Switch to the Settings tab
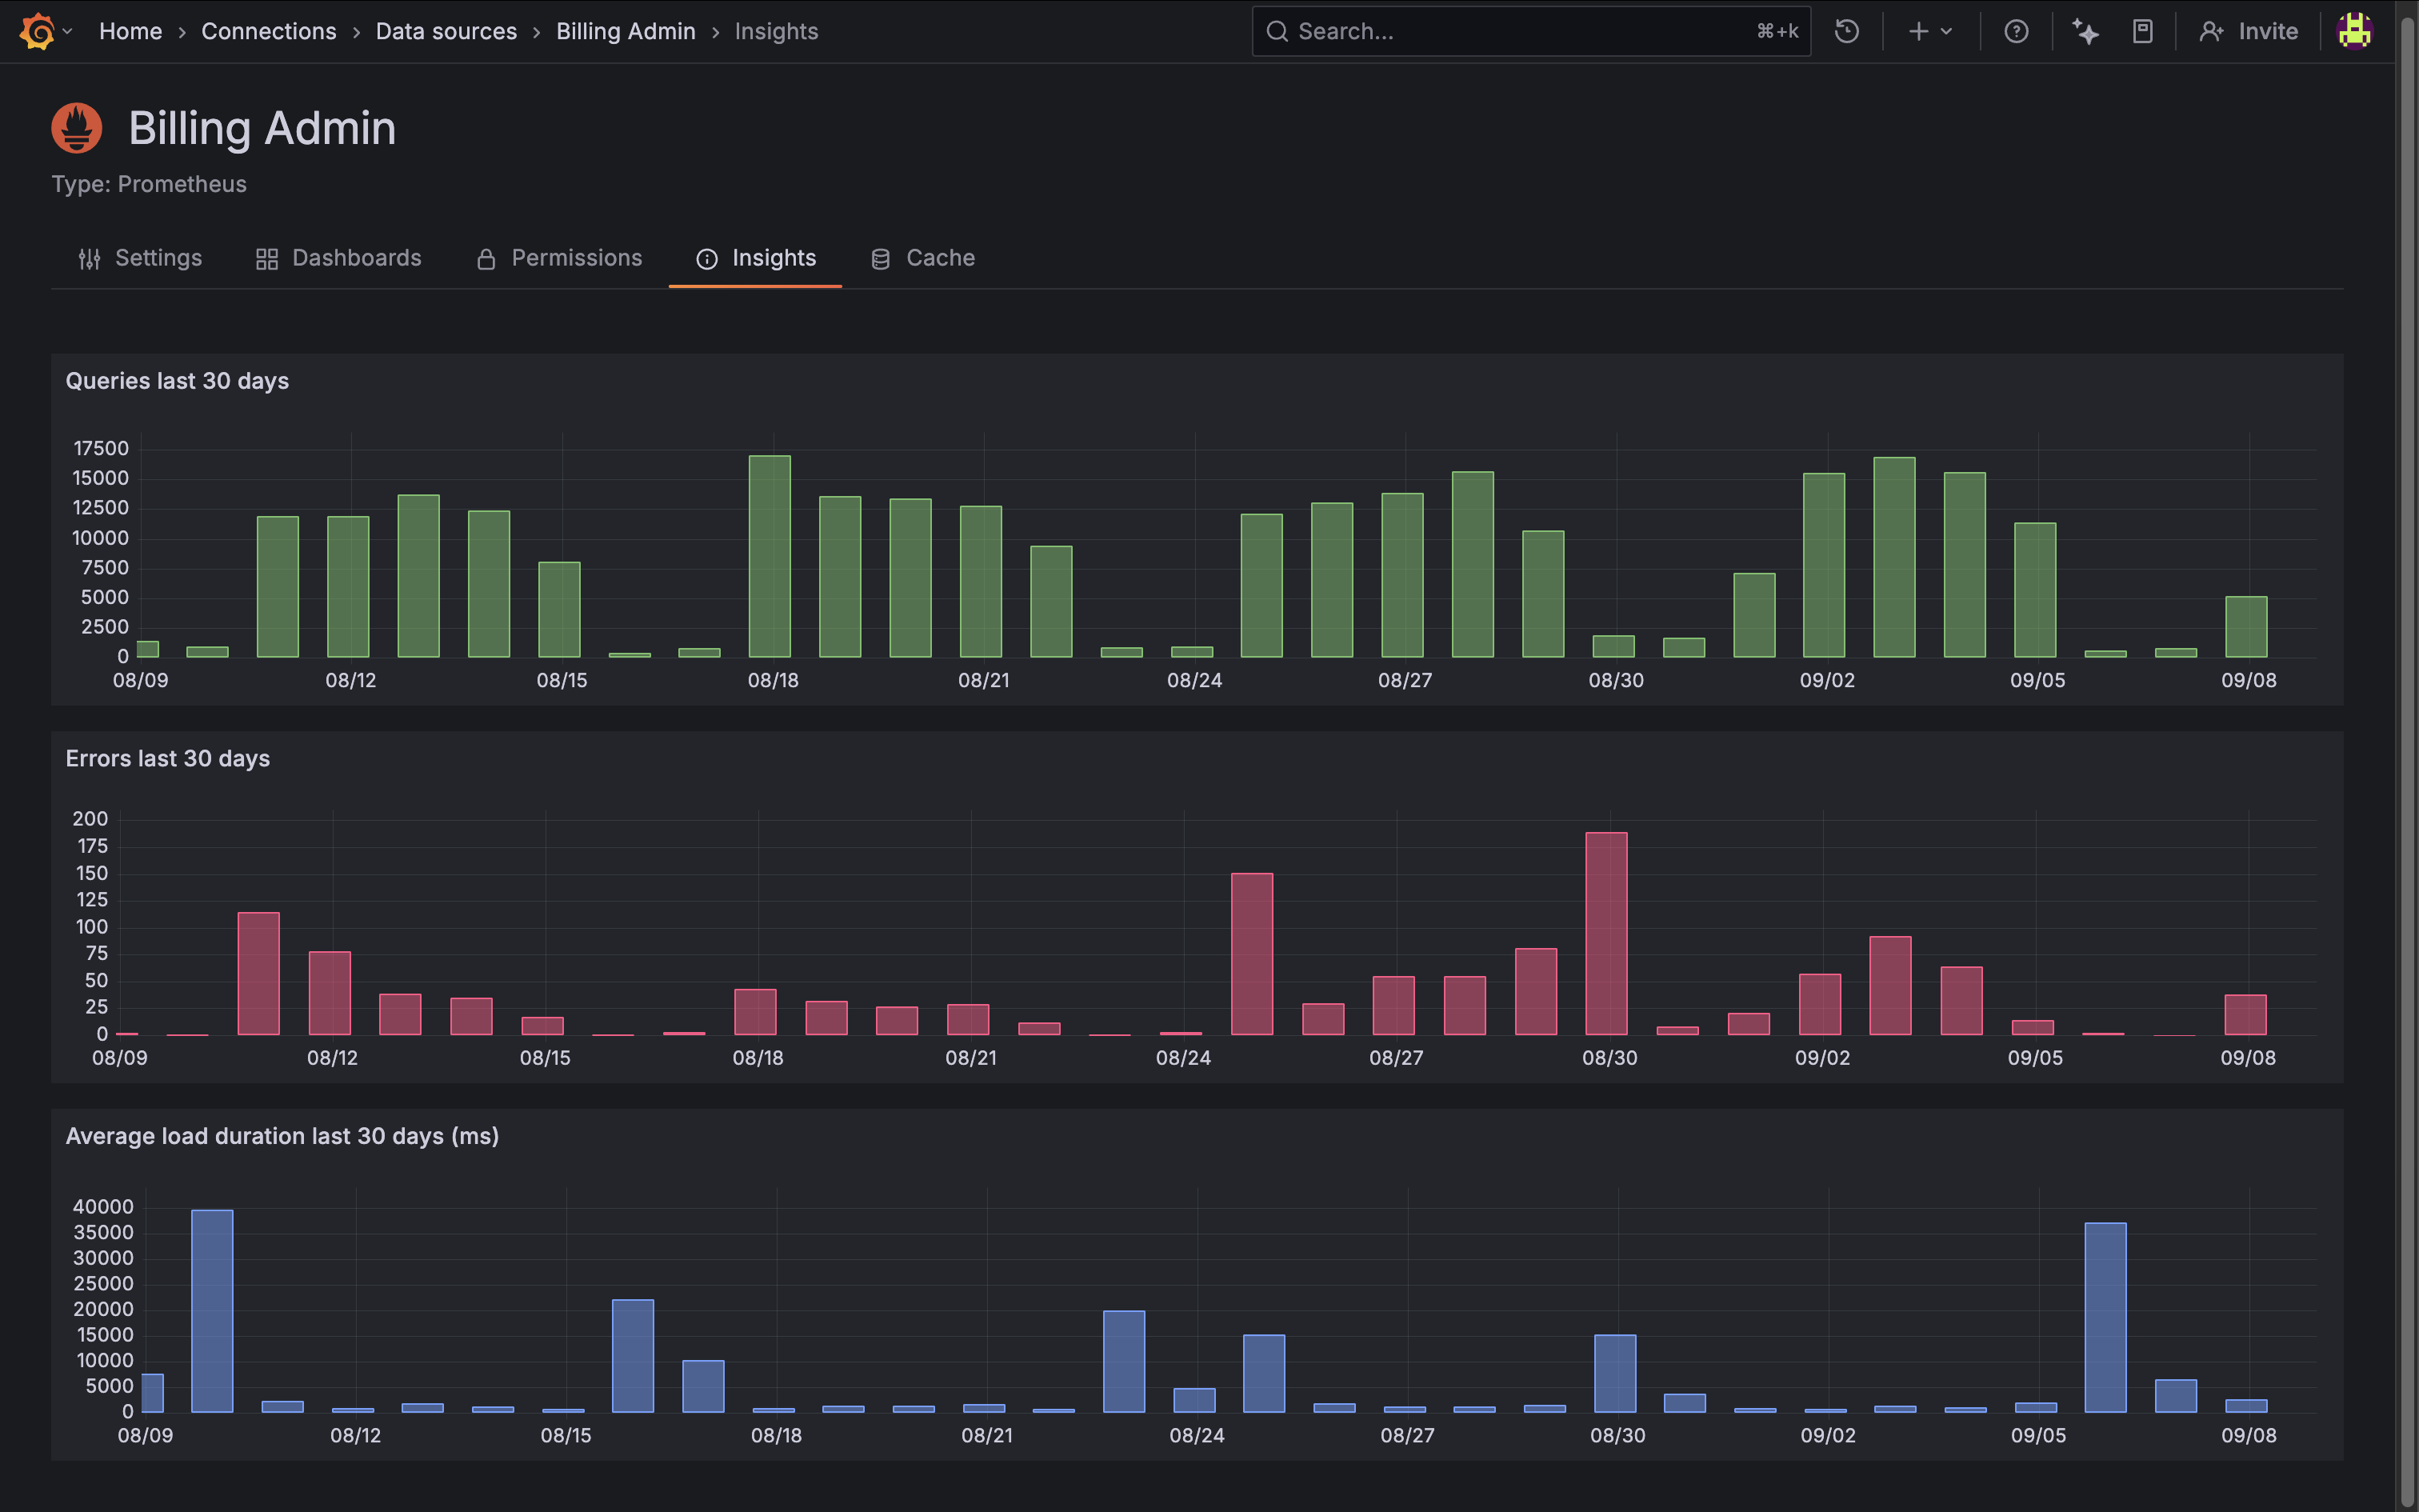The height and width of the screenshot is (1512, 2419). (x=140, y=258)
